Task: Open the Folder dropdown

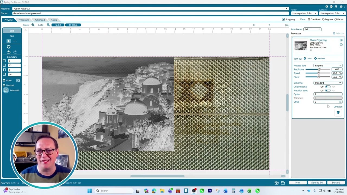Action: coord(304,13)
